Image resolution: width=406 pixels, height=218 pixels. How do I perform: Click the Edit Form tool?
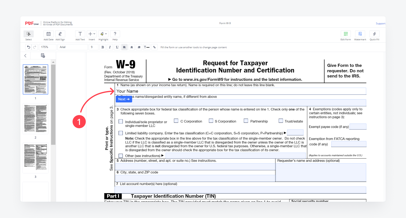tap(346, 34)
